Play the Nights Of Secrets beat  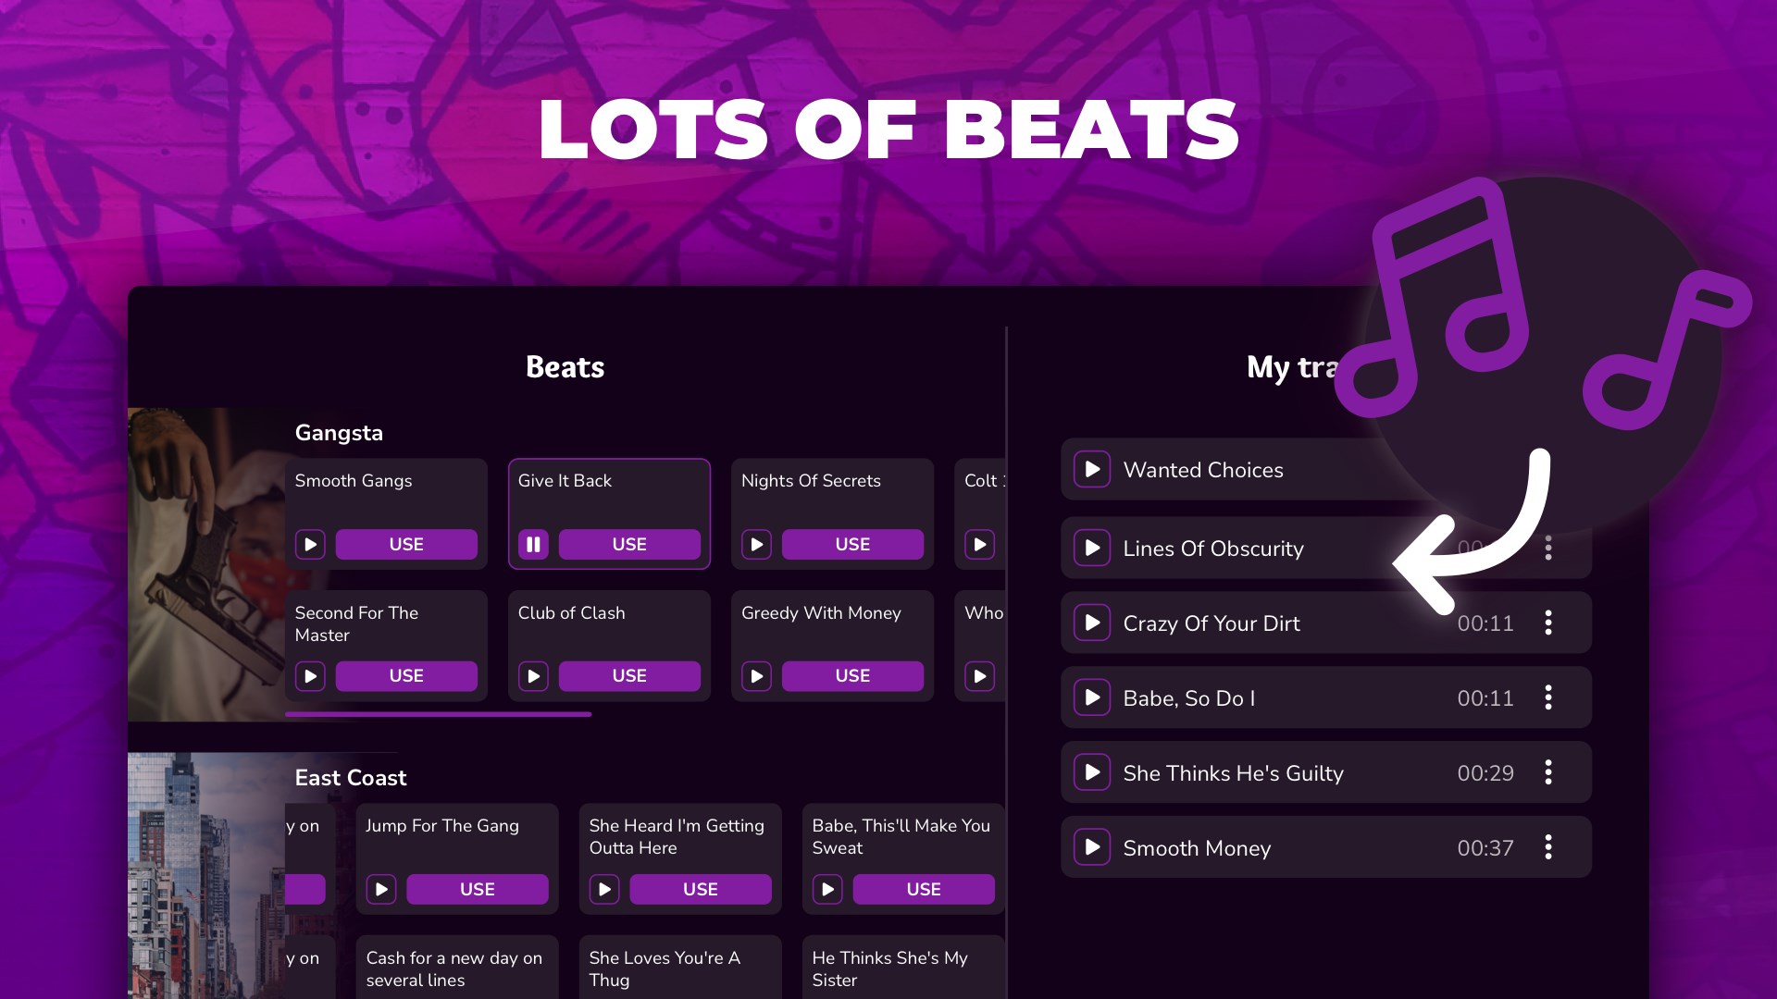(756, 545)
